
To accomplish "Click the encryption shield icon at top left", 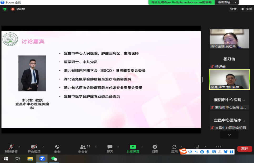I will pyautogui.click(x=5, y=9).
